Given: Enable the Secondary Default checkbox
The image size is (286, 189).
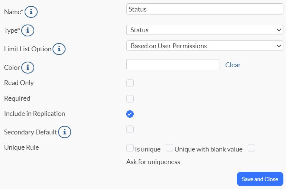Looking at the screenshot, I should coord(130,129).
